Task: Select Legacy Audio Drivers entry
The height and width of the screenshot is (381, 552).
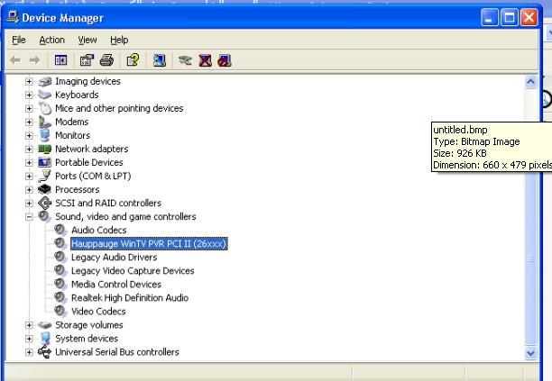Action: (x=114, y=258)
